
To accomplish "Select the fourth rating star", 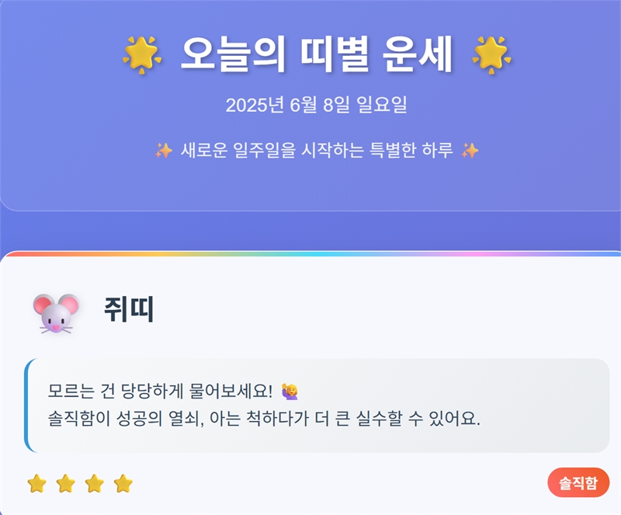I will coord(123,484).
